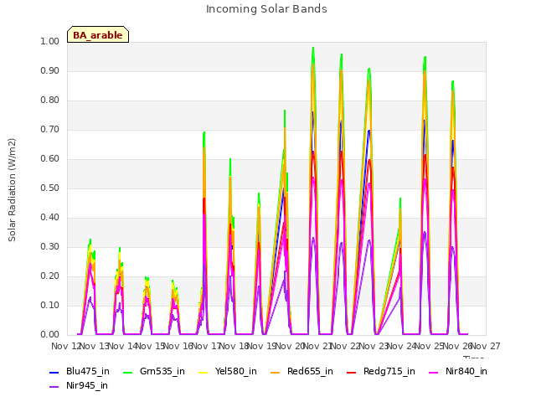The width and height of the screenshot is (536, 402).
Task: Click the 0.90 y-axis tick label
Action: 50,70
